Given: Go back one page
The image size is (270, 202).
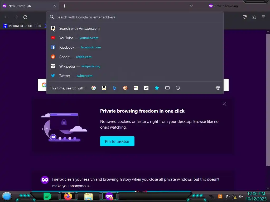Looking at the screenshot, I should coord(6,17).
